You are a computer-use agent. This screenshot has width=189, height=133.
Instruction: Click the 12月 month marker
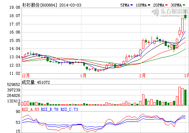pyautogui.click(x=25, y=76)
